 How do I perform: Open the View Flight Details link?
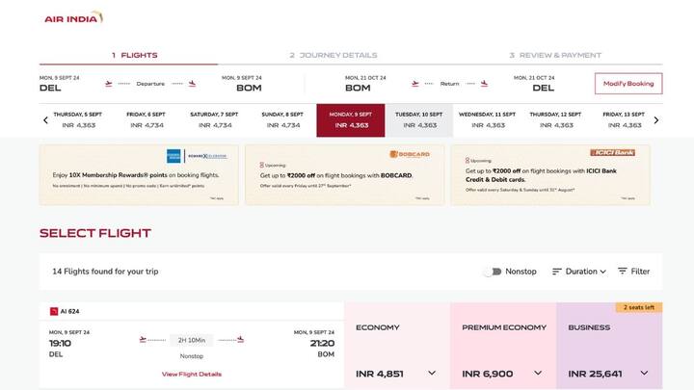[191, 374]
